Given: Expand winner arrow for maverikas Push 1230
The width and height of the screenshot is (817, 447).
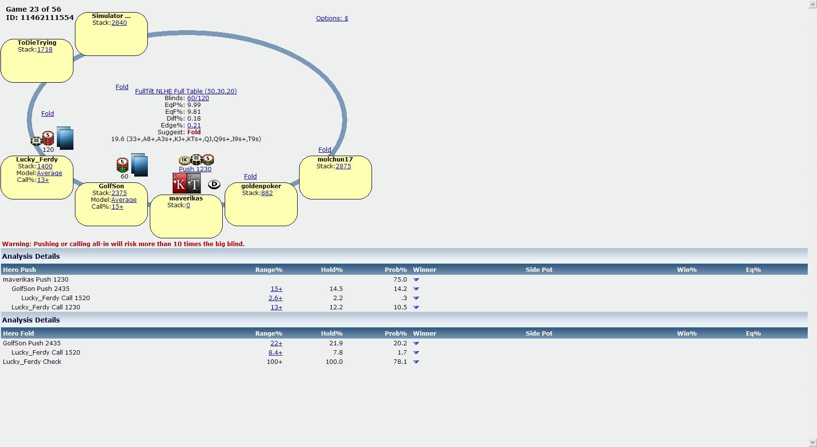Looking at the screenshot, I should coord(416,280).
